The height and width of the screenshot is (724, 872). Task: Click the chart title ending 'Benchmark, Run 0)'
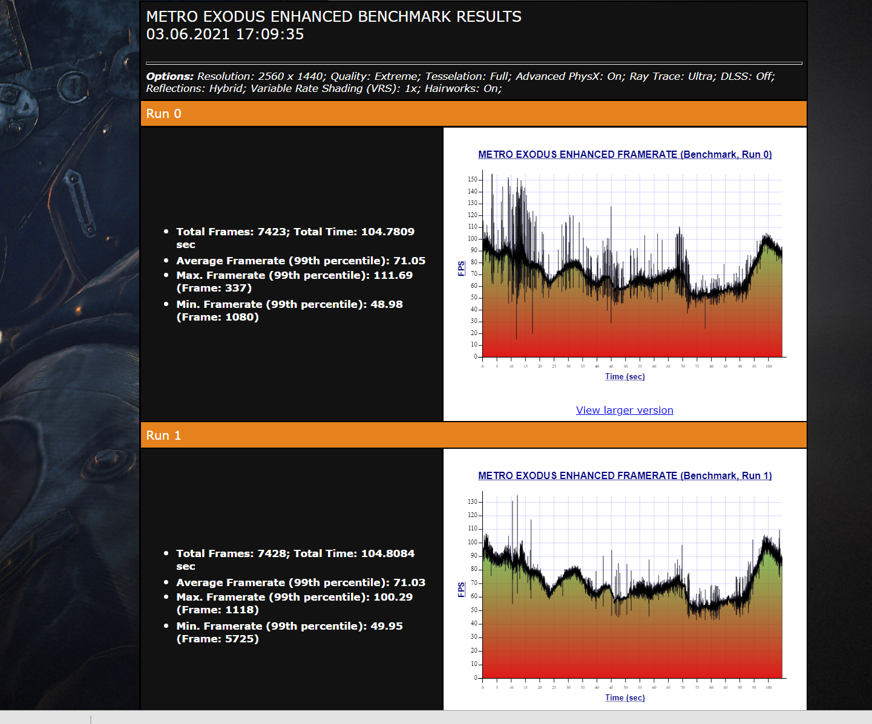click(625, 154)
